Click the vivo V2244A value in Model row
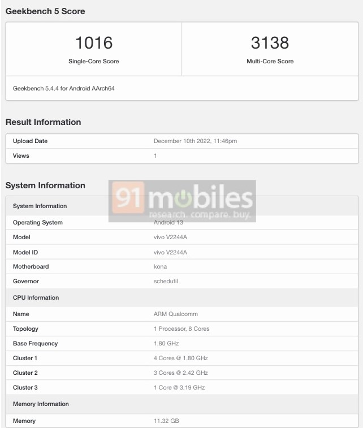 point(170,237)
